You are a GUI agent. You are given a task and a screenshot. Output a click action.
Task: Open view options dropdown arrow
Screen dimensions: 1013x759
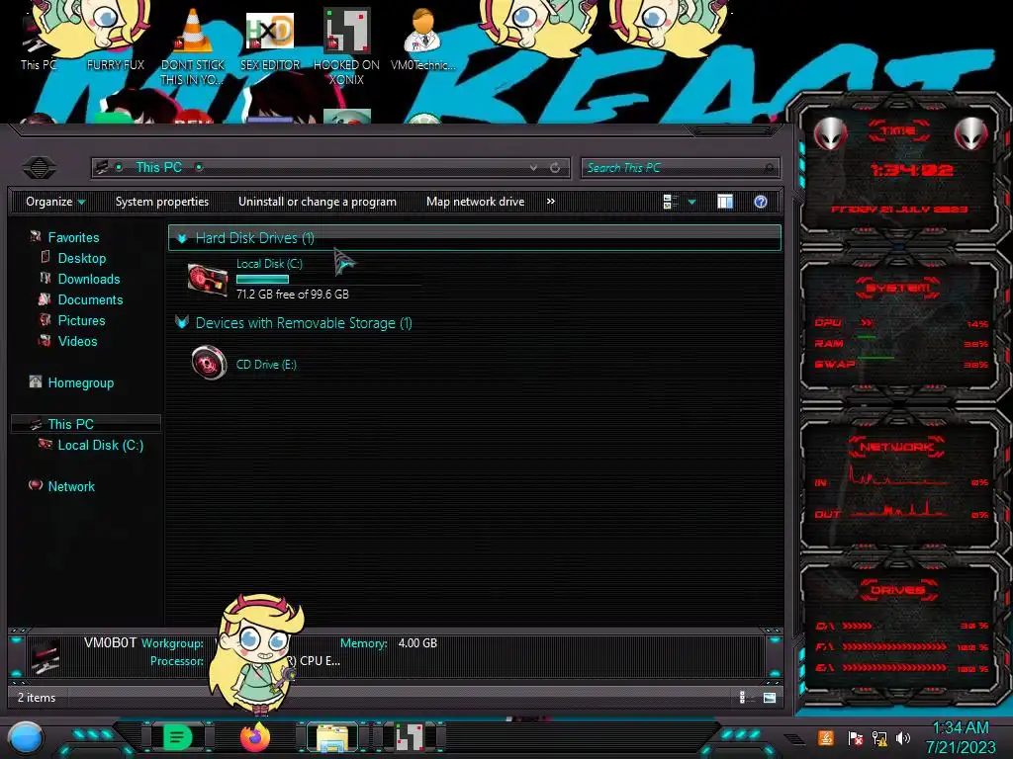(691, 202)
